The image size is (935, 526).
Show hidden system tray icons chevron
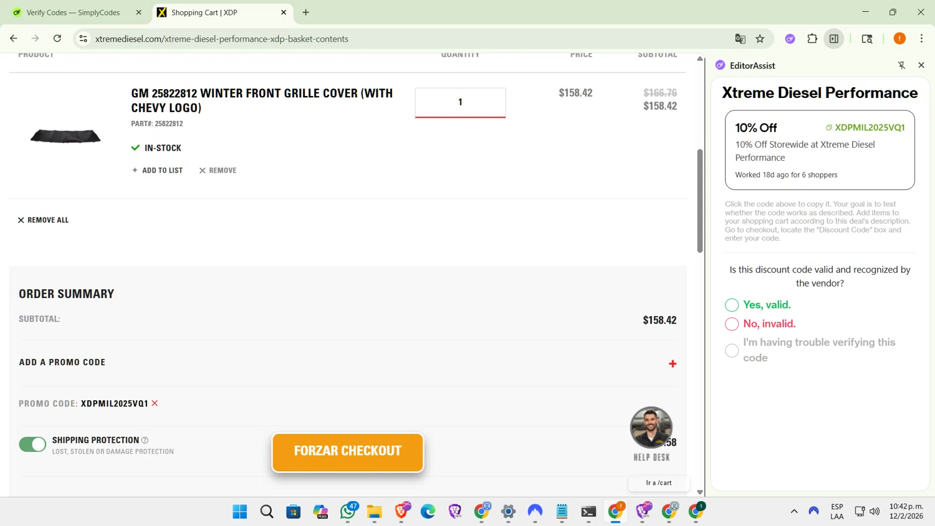point(794,512)
